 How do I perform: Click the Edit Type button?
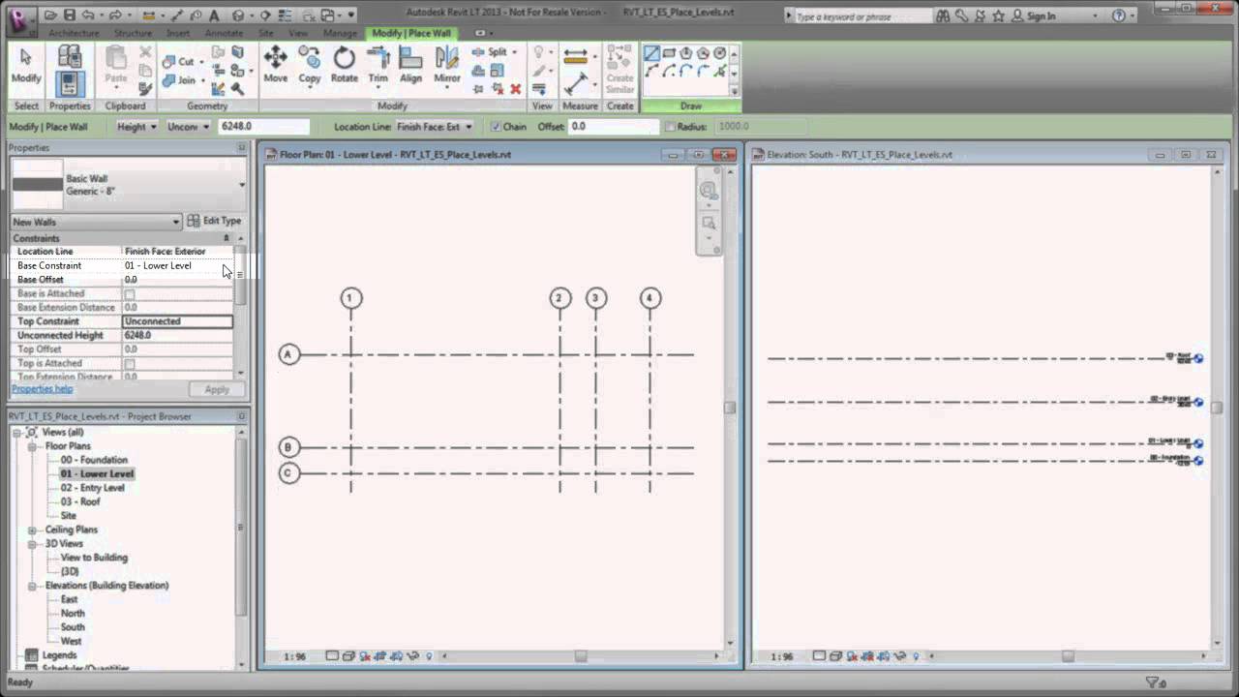tap(214, 222)
